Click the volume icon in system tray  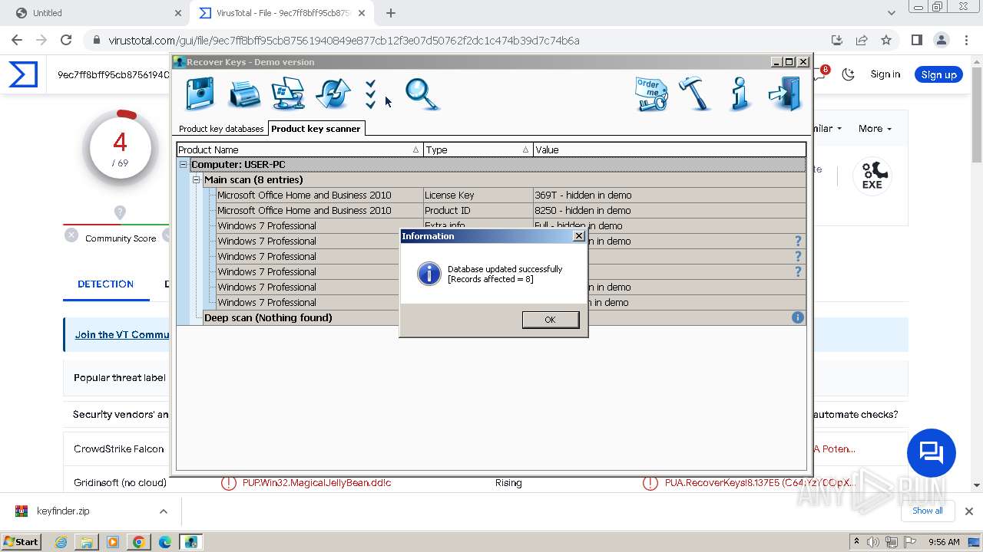point(875,542)
